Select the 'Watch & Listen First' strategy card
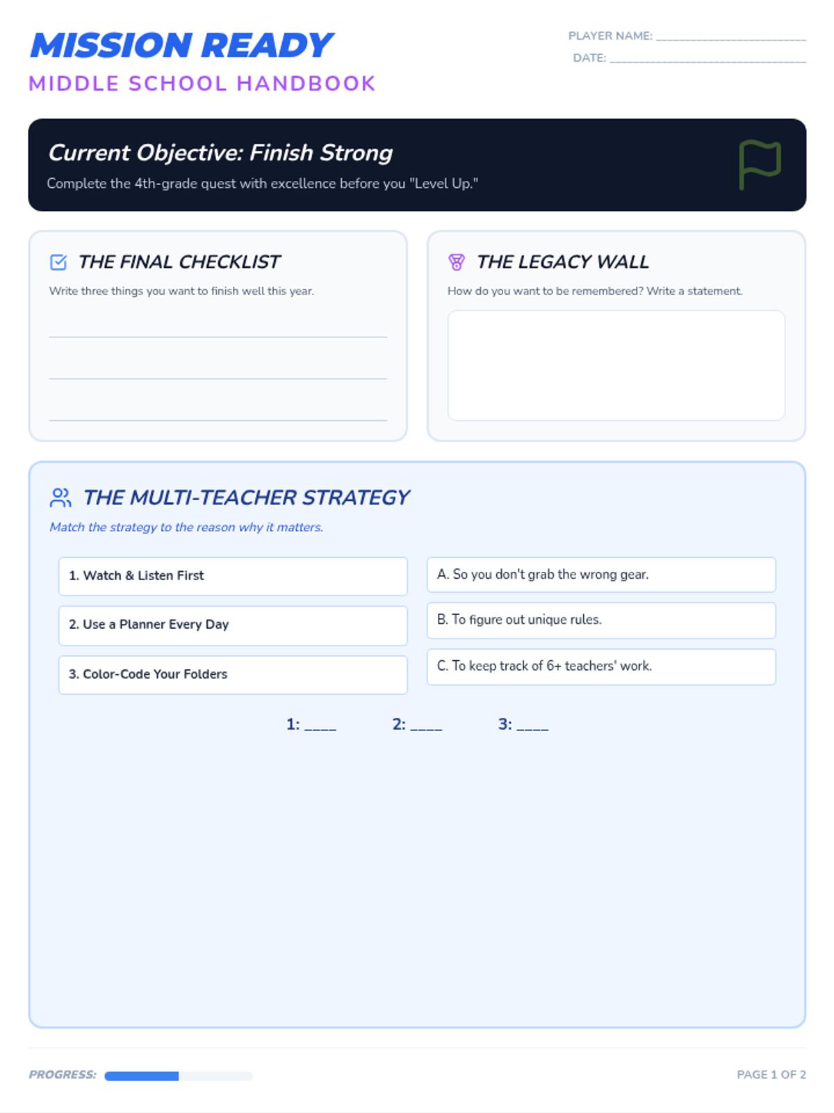This screenshot has width=834, height=1113. [x=233, y=576]
